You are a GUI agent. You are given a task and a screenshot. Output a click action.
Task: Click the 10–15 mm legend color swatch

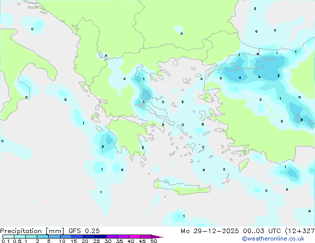[x=66, y=237]
